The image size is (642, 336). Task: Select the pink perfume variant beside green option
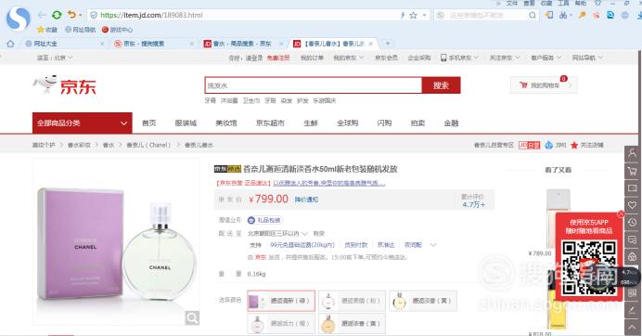coord(352,301)
